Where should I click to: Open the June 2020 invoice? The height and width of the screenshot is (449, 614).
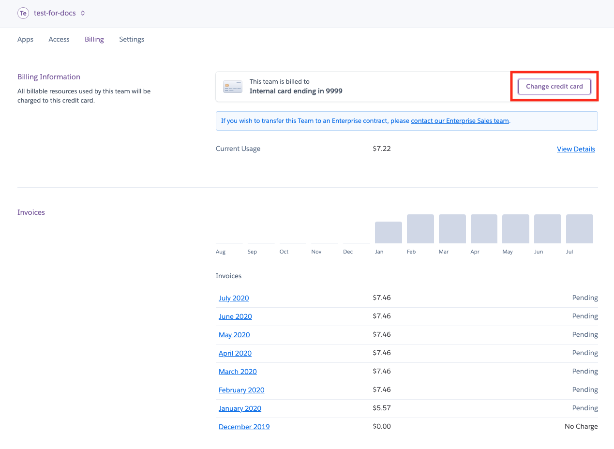pyautogui.click(x=235, y=316)
